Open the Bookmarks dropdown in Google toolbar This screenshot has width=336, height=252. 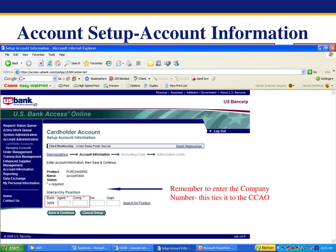coord(106,79)
